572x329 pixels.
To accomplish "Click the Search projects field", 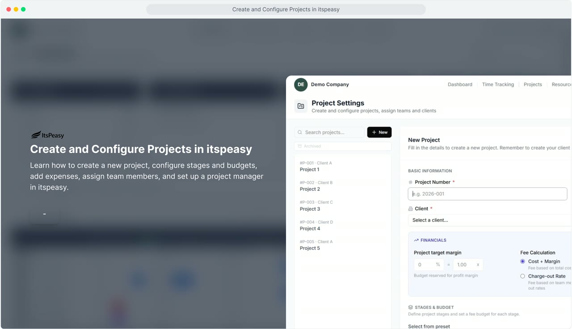I will (329, 132).
